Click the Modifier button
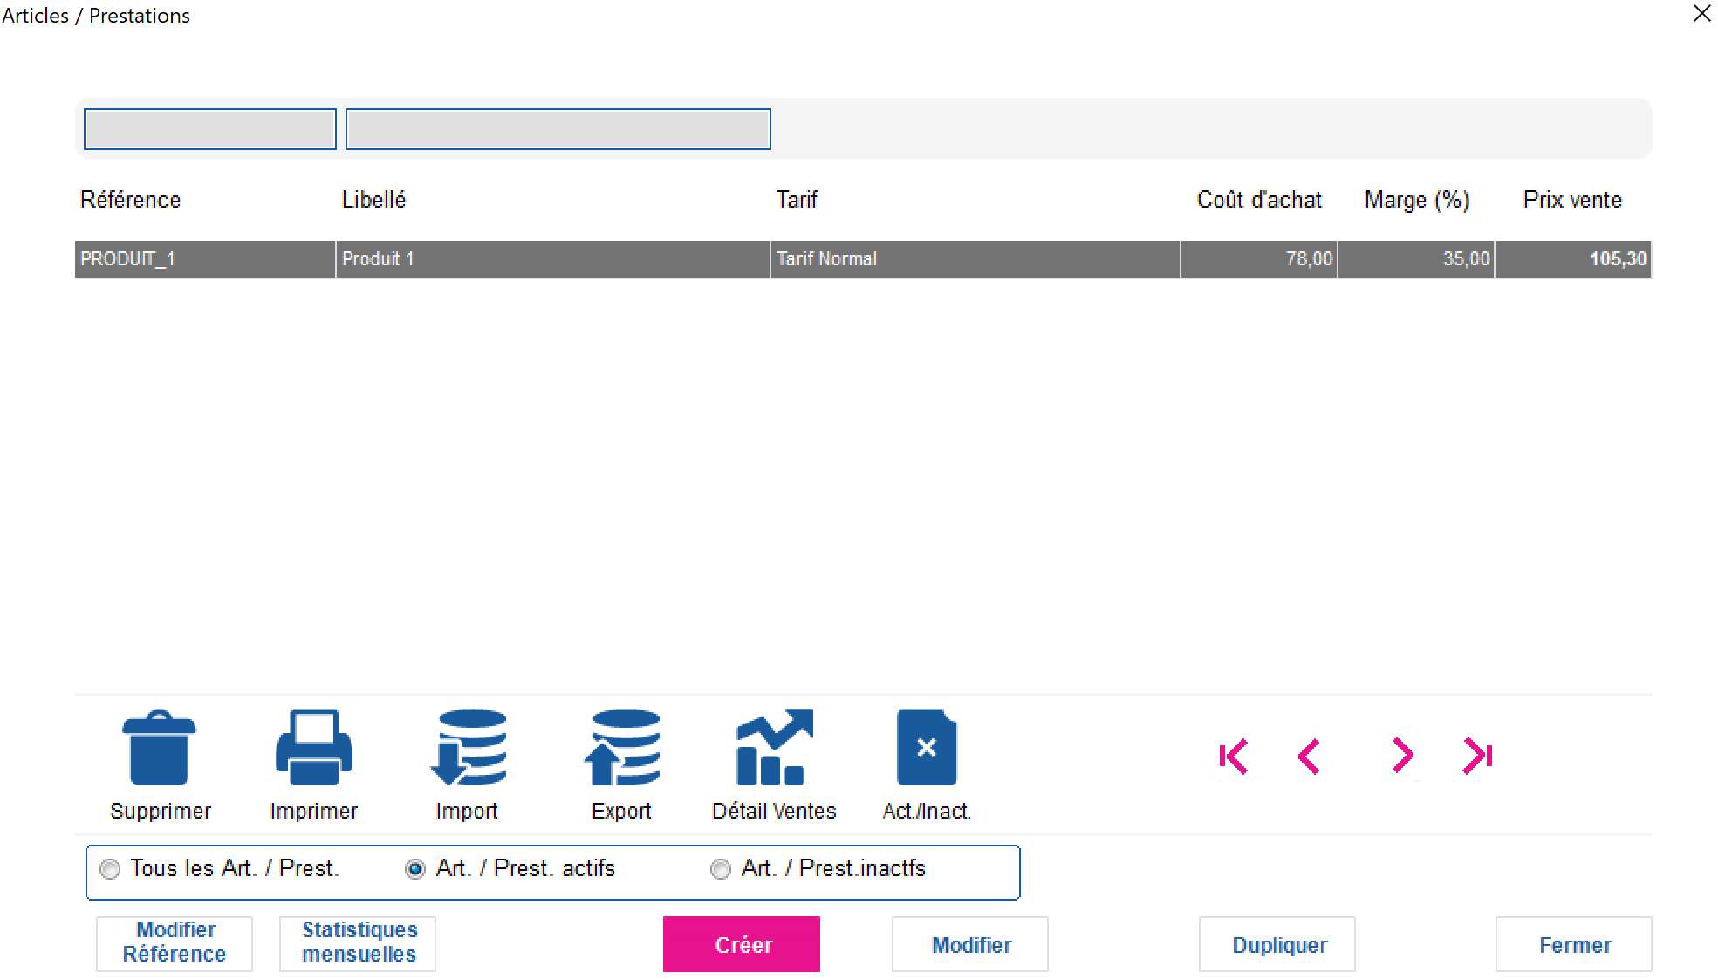Viewport: 1718px width, 980px height. (x=970, y=944)
